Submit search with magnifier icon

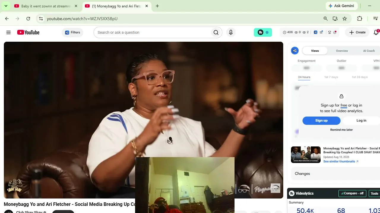216,33
